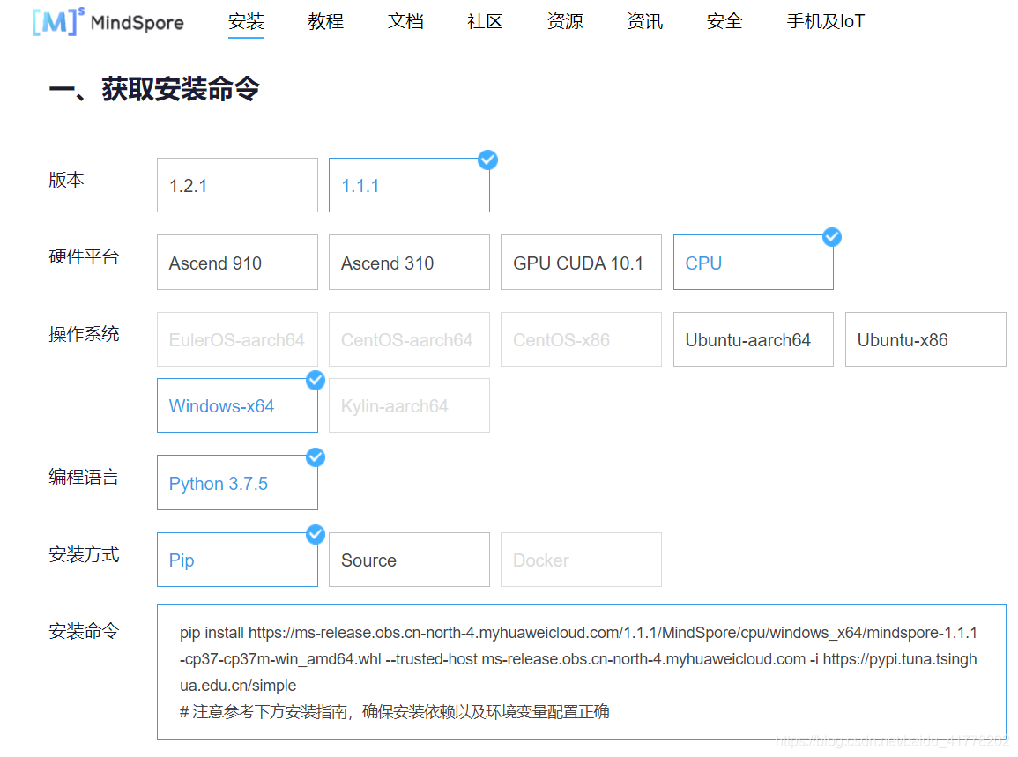Image resolution: width=1018 pixels, height=757 pixels.
Task: Open the 手机及IoT navigation tab
Action: tap(826, 21)
